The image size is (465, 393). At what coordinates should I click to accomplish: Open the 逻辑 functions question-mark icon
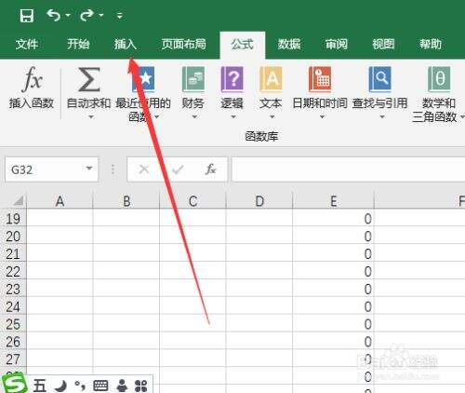click(x=232, y=79)
